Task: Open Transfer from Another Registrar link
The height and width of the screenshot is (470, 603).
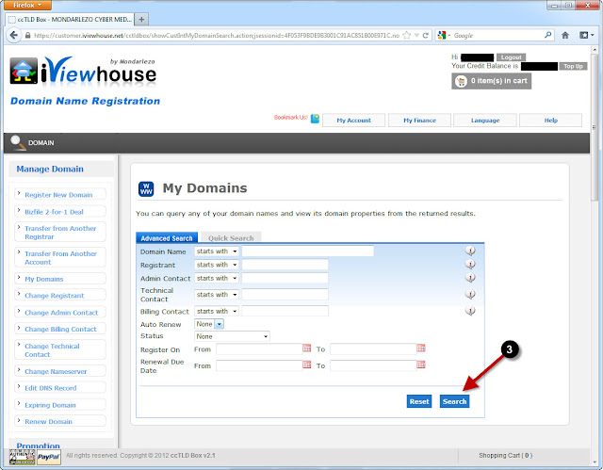Action: point(60,233)
